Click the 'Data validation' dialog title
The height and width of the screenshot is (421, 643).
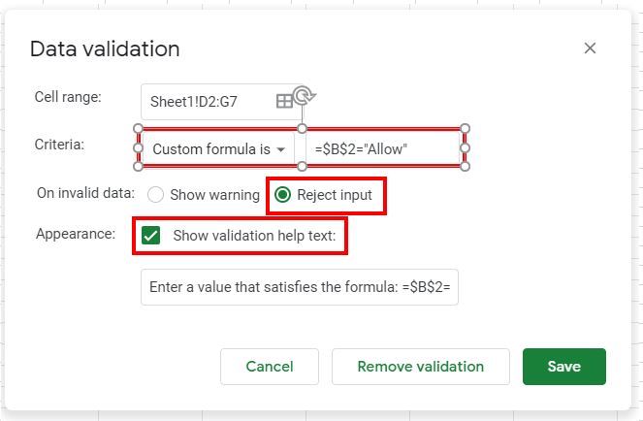pos(105,49)
